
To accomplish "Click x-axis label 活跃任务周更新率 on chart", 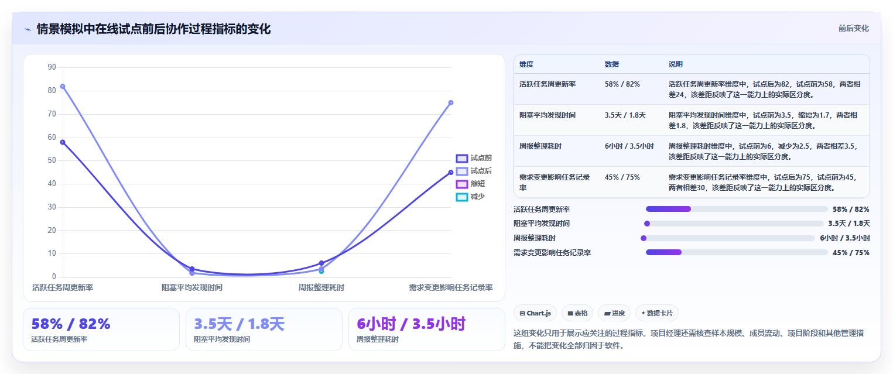I will click(x=63, y=287).
